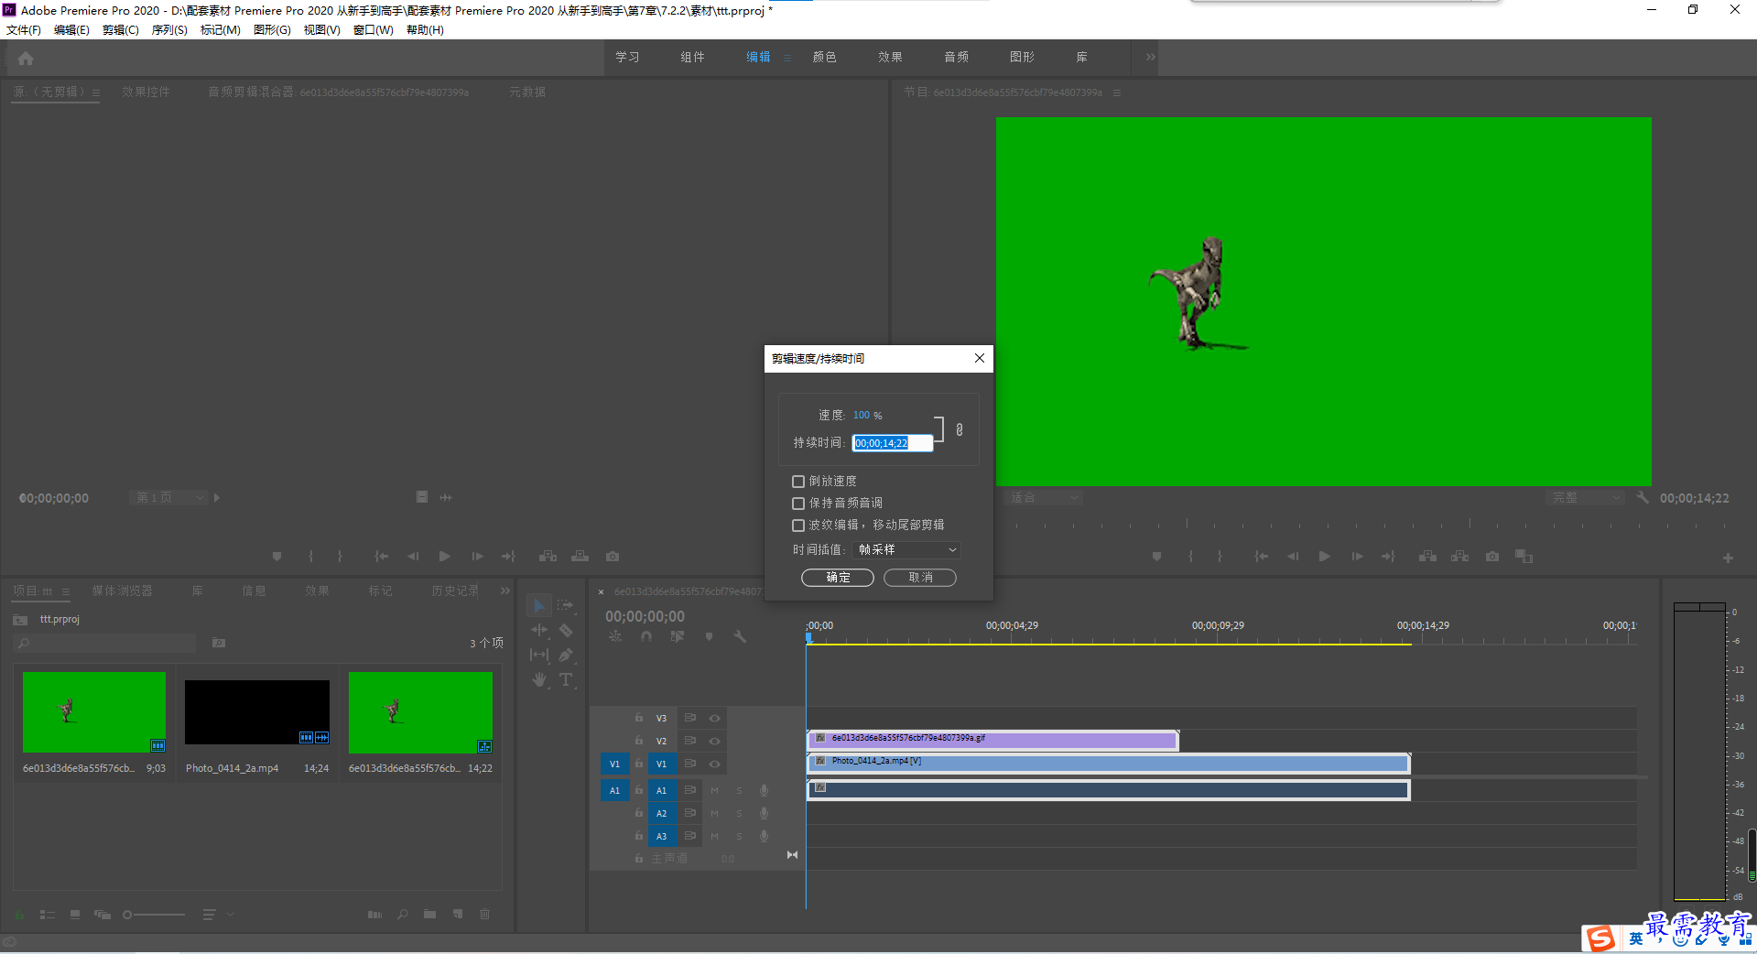Screen dimensions: 1757x954
Task: Open 序列(S) menu
Action: tap(169, 30)
